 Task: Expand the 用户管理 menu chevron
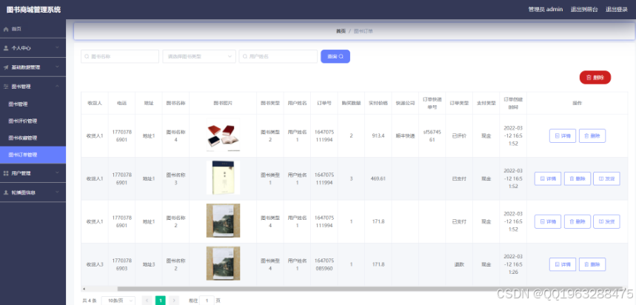pos(57,173)
